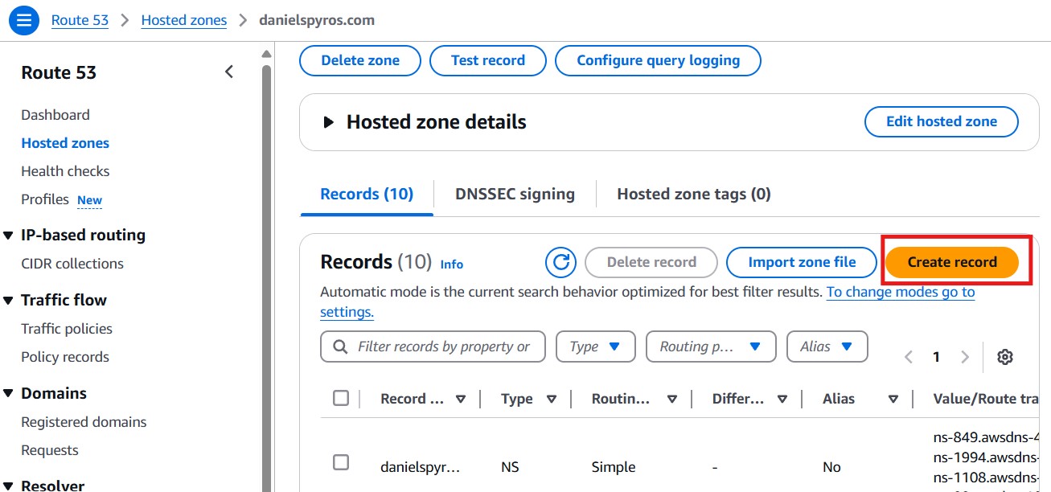Collapse the Route 53 sidebar panel
The height and width of the screenshot is (492, 1051).
[x=229, y=72]
